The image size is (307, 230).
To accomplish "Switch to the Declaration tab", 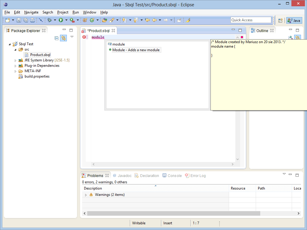I will pos(147,175).
